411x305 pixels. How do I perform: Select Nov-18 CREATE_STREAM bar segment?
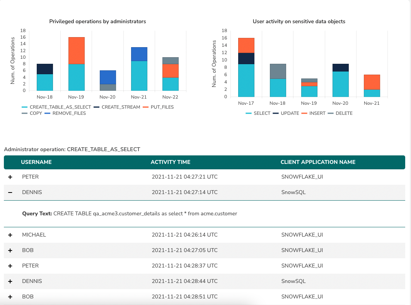coord(45,69)
